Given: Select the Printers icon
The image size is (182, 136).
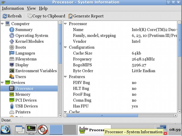Looking at the screenshot, I should coord(12,112).
